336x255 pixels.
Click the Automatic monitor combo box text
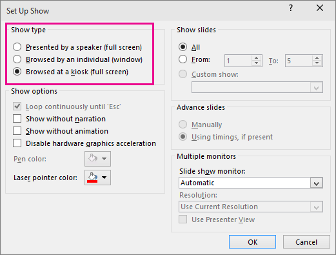(x=197, y=183)
